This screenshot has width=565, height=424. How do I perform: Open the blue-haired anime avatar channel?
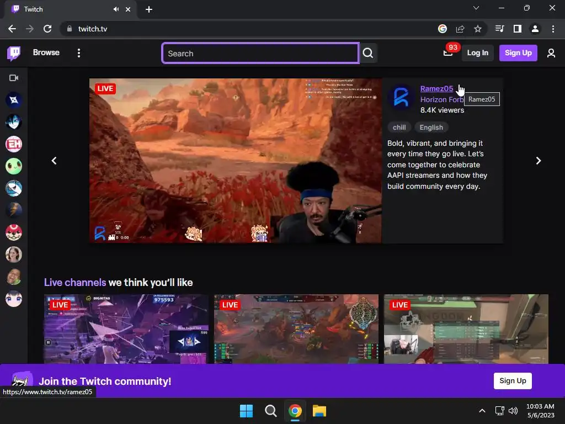(x=14, y=122)
